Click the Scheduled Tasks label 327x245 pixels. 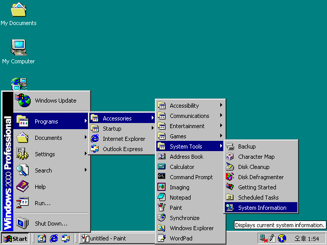(259, 198)
